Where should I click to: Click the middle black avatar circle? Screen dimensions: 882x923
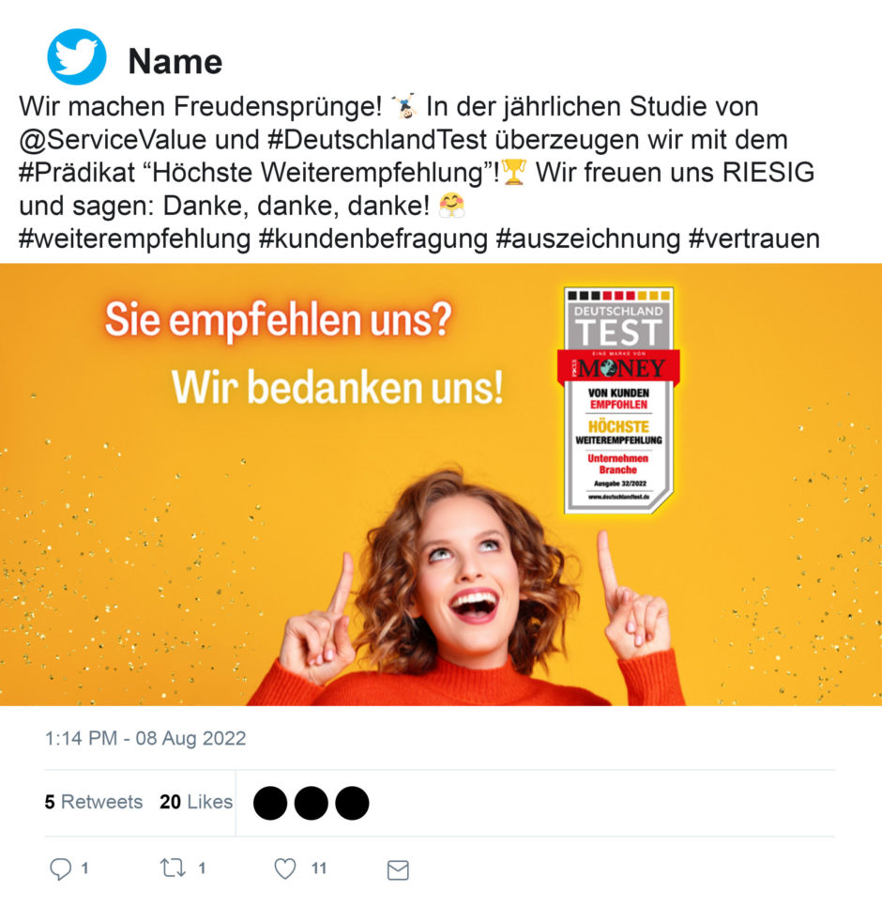(x=312, y=803)
